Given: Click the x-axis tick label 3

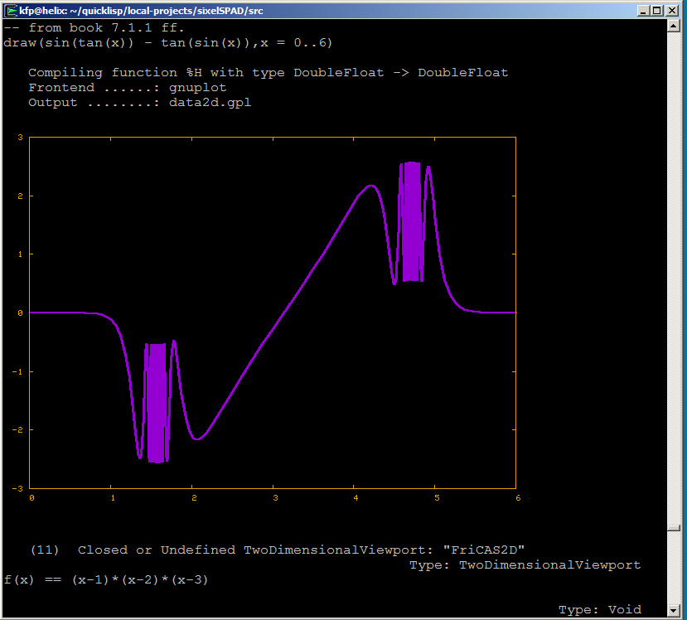Looking at the screenshot, I should click(x=275, y=497).
